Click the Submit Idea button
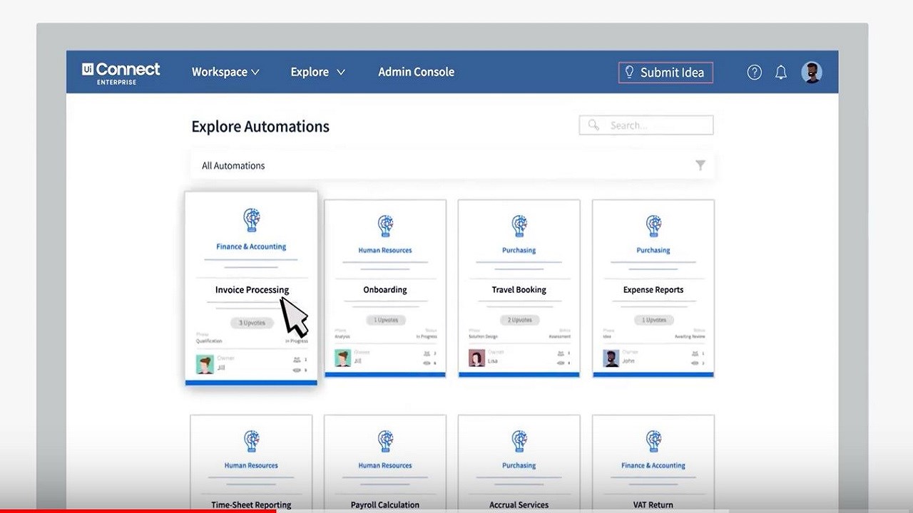913x513 pixels. click(x=665, y=72)
